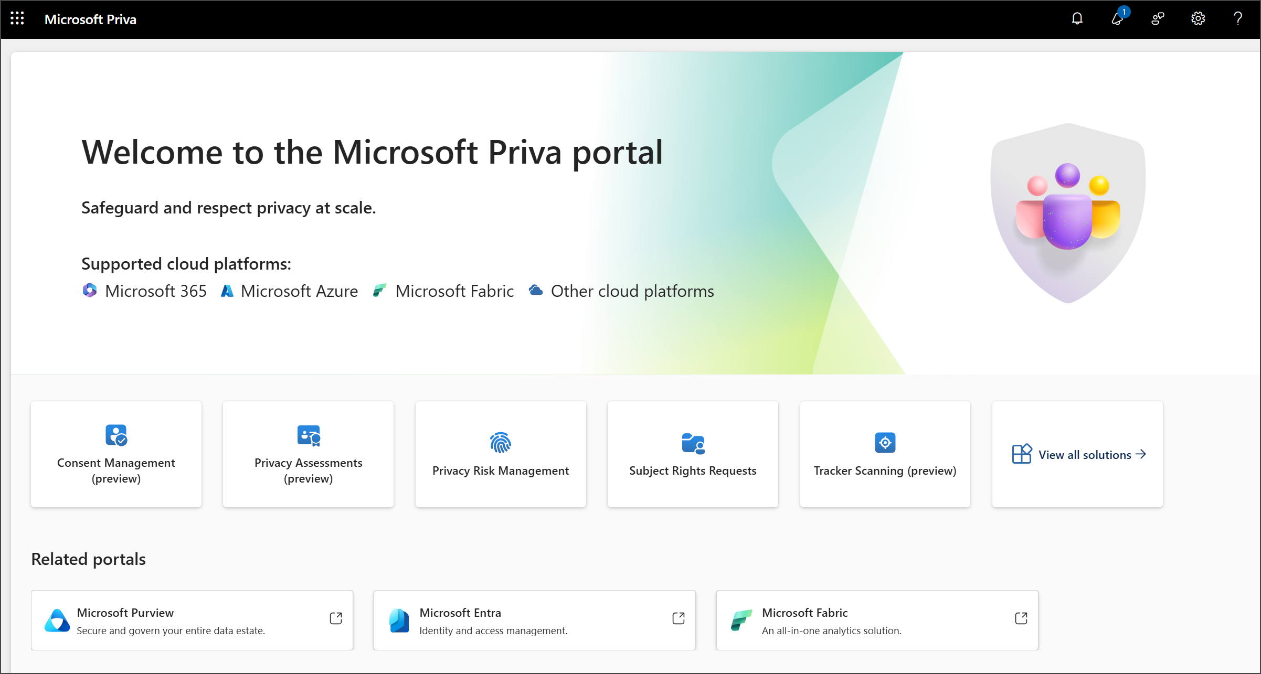Open Subject Rights Requests solution
The height and width of the screenshot is (674, 1261).
pos(692,454)
